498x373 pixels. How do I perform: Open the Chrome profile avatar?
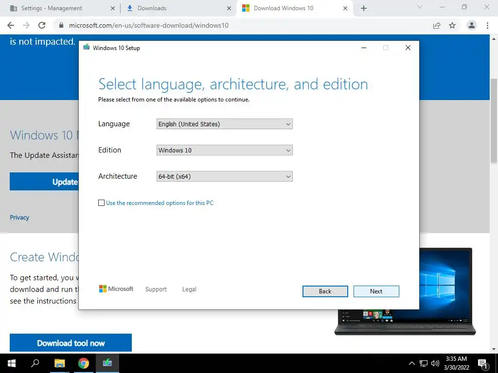472,25
